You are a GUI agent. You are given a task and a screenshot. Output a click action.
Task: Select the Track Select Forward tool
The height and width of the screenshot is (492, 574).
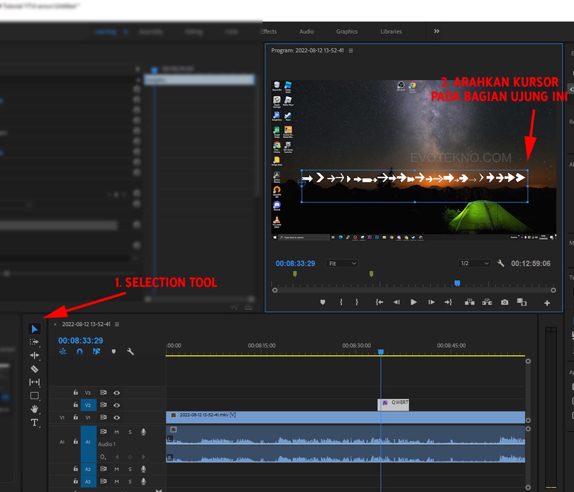34,342
